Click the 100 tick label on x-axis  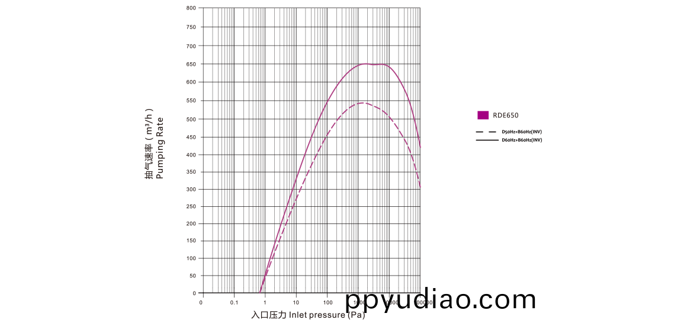coord(328,302)
